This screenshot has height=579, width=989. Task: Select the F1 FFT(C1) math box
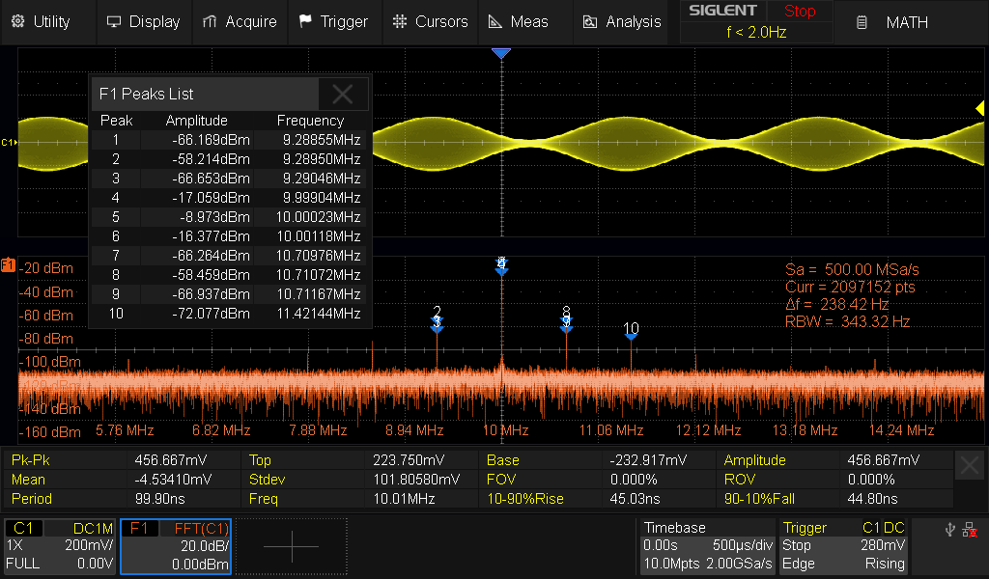pyautogui.click(x=176, y=546)
